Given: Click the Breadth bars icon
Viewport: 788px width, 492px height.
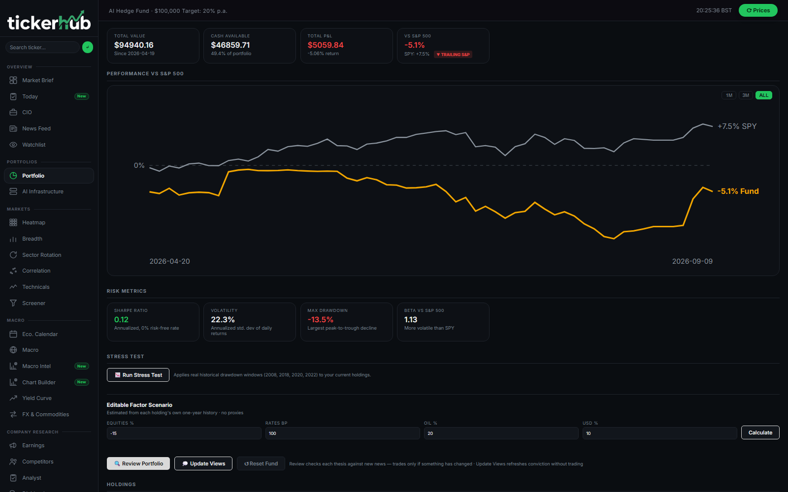Looking at the screenshot, I should point(13,239).
